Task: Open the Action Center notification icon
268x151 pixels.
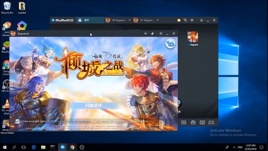Action: 261,147
